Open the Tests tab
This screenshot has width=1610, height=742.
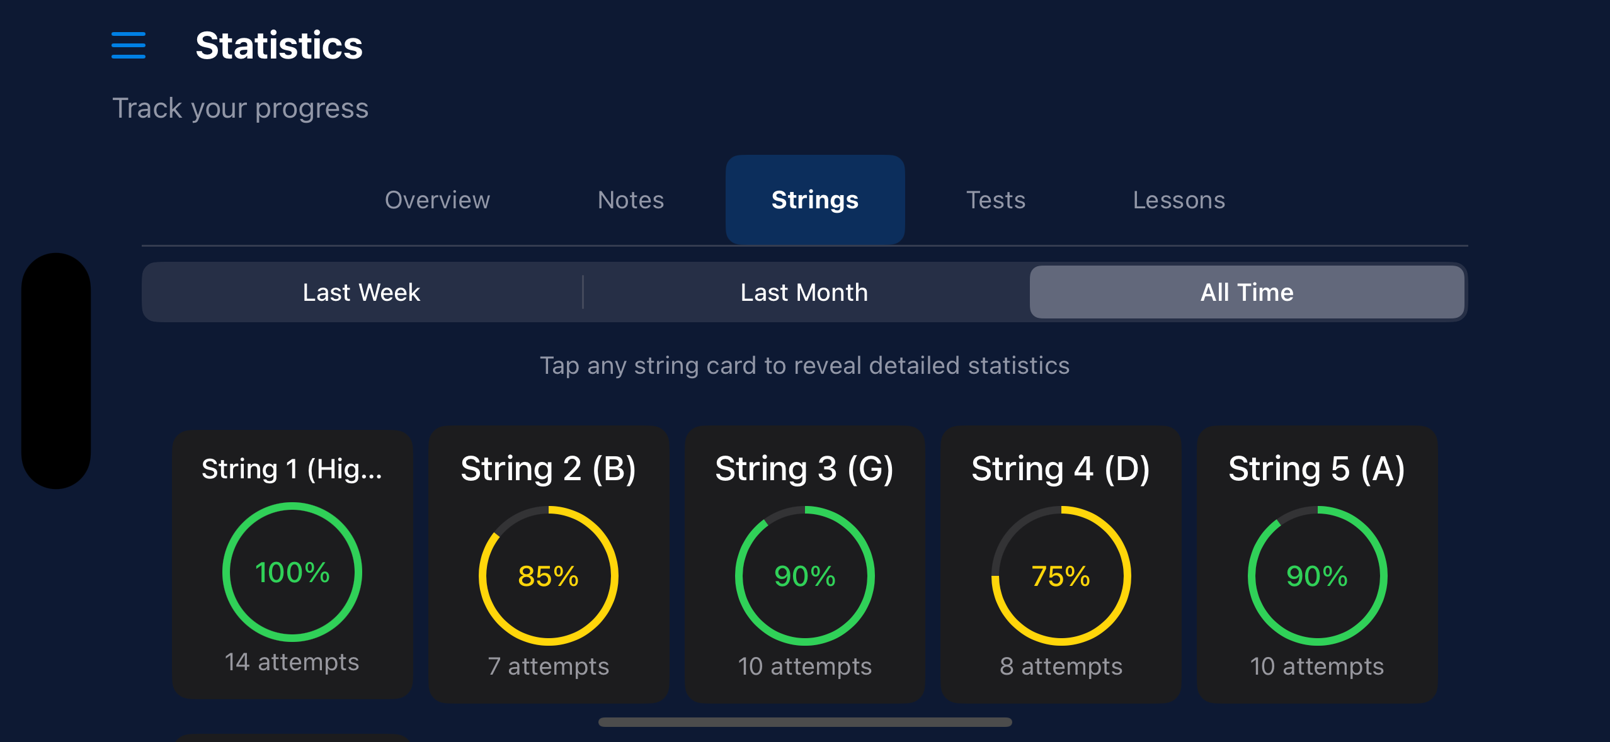(x=996, y=200)
